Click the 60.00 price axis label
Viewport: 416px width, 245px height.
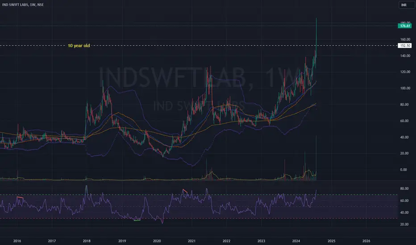coord(405,121)
